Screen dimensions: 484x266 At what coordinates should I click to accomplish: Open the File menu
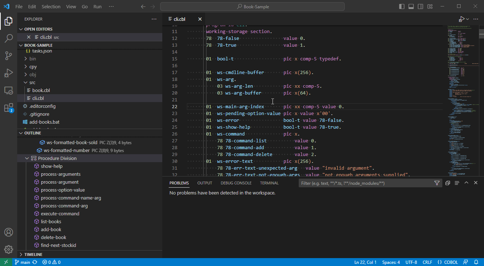(19, 6)
